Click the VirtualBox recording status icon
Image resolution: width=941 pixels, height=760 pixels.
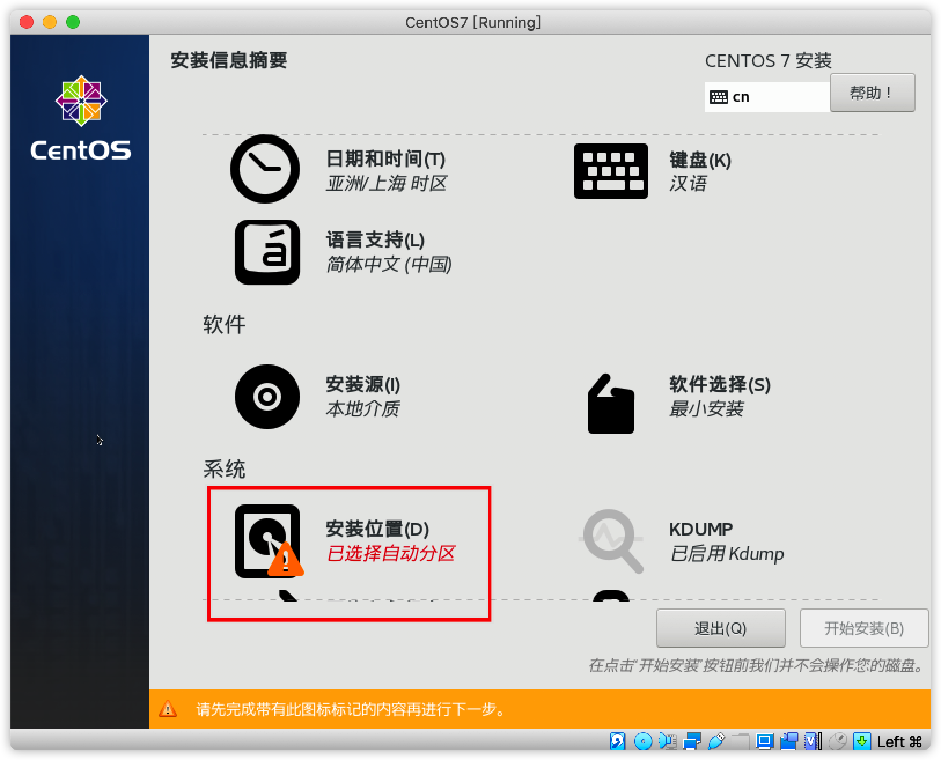pyautogui.click(x=789, y=741)
